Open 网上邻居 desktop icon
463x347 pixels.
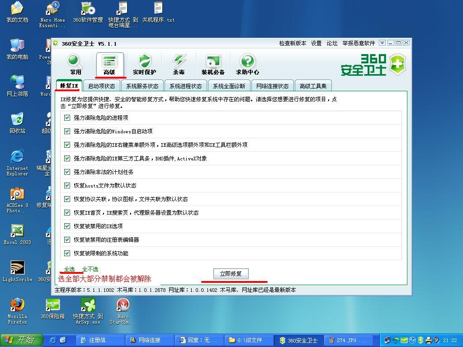[x=17, y=86]
